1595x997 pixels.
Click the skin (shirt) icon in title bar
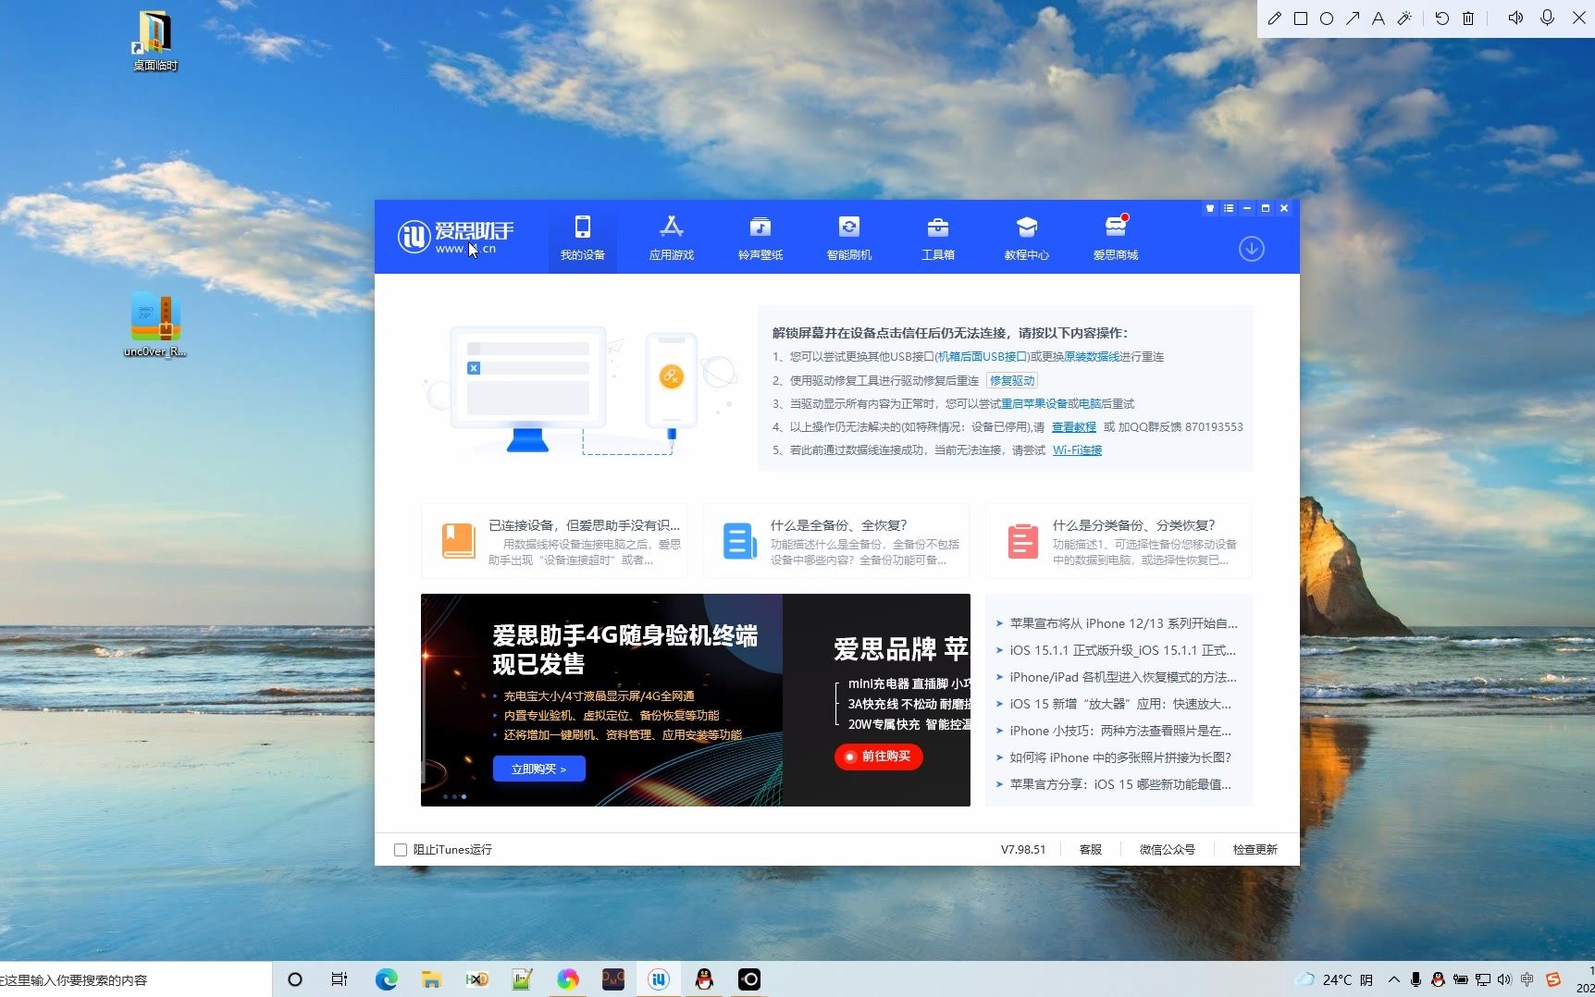pos(1209,209)
